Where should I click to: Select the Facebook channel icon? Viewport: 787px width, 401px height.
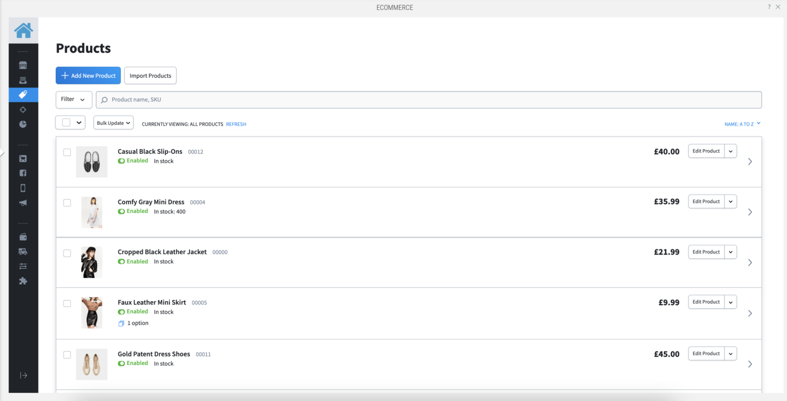[x=23, y=173]
